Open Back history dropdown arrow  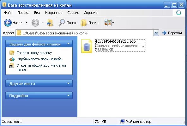pyautogui.click(x=27, y=22)
